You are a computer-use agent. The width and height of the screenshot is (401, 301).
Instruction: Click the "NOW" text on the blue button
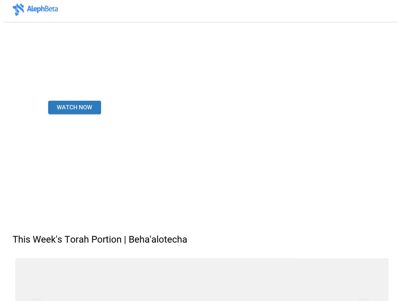pos(85,107)
